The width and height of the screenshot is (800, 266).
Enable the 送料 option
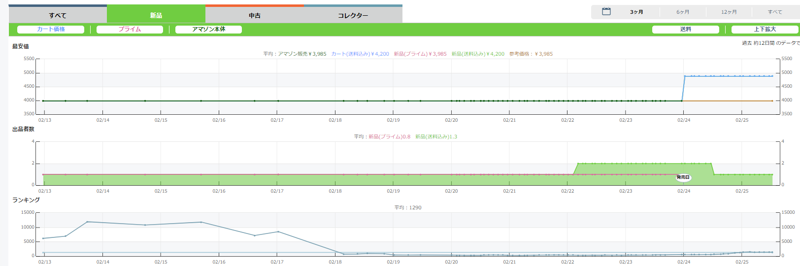685,30
